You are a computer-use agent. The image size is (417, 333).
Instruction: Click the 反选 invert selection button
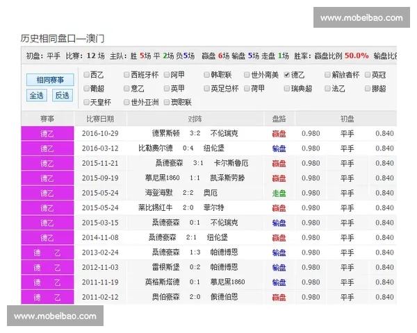[x=63, y=95]
